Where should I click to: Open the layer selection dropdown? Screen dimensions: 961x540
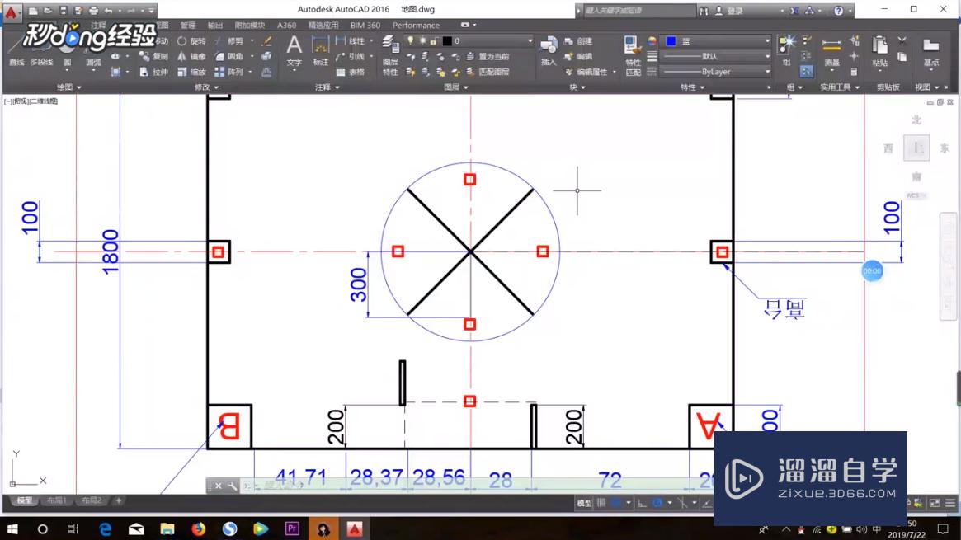tap(530, 40)
